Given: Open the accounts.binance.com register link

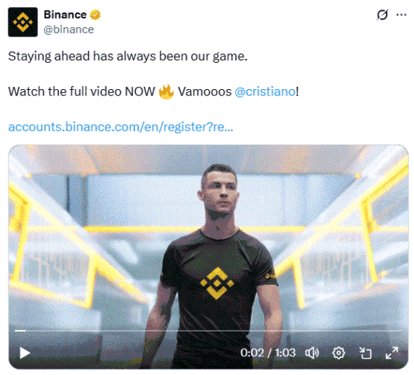Looking at the screenshot, I should [x=120, y=127].
